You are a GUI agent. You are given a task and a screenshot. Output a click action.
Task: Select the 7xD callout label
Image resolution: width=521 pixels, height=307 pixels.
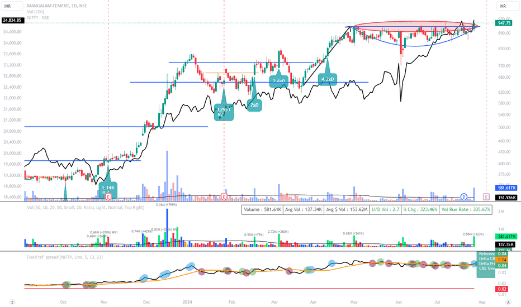click(x=254, y=105)
